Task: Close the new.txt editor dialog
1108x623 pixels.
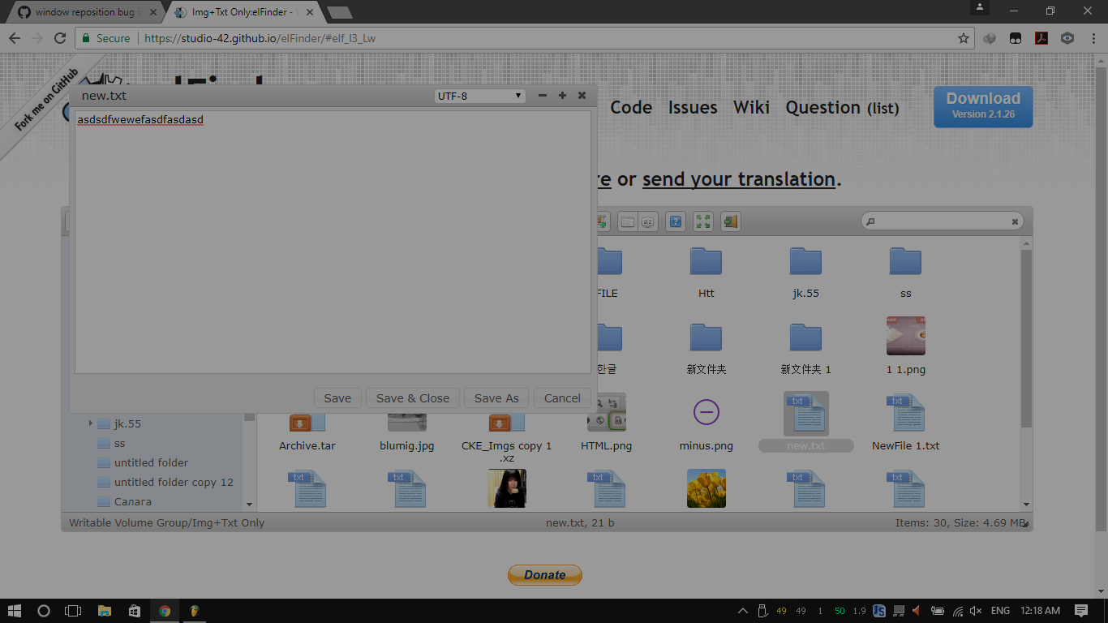Action: 582,96
